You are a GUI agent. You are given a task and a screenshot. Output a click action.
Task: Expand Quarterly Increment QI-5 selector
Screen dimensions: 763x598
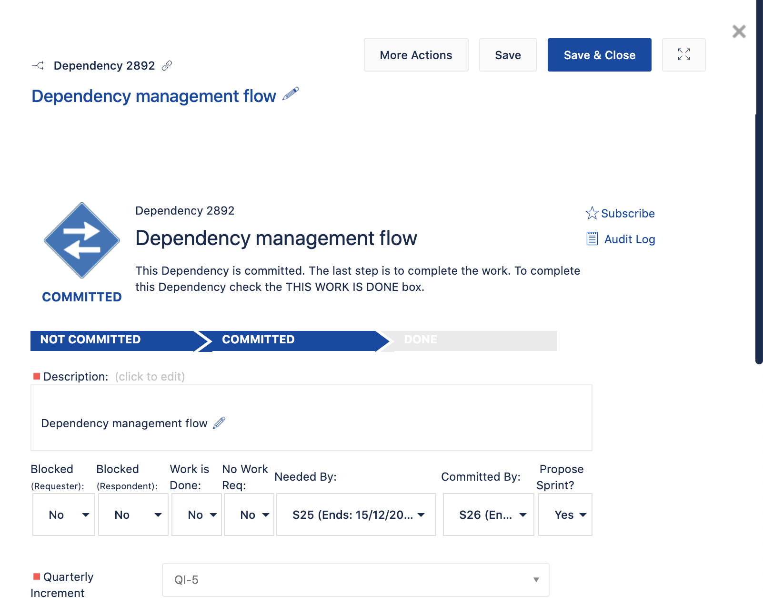click(x=356, y=580)
